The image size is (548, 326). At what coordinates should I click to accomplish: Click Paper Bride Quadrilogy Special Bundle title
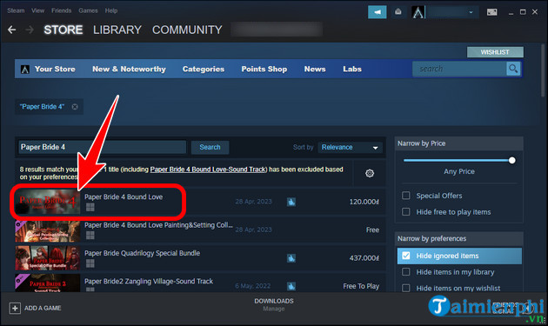click(x=143, y=253)
